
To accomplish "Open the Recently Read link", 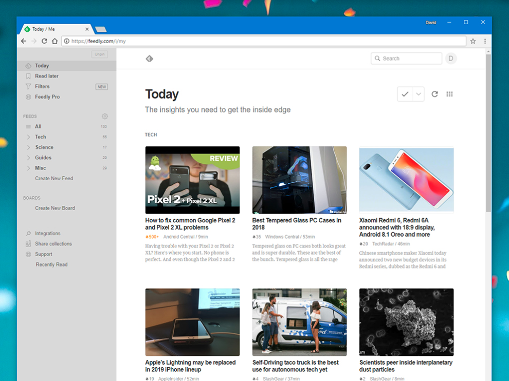I will click(51, 264).
